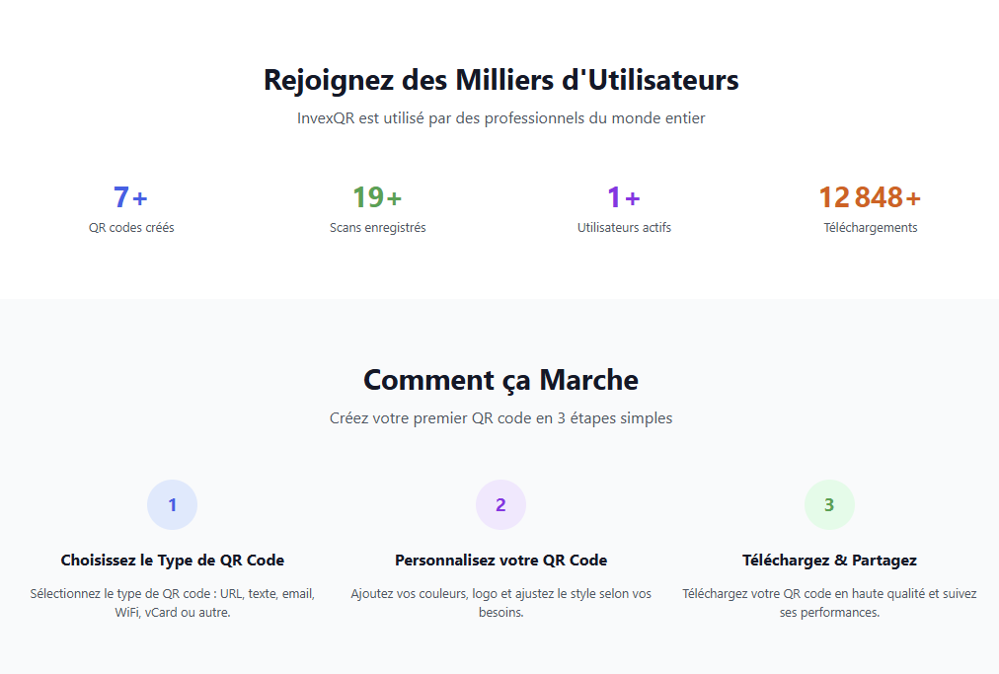The width and height of the screenshot is (999, 674).
Task: Click the description mentioning WiFi and vCard
Action: coord(172,603)
